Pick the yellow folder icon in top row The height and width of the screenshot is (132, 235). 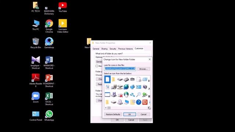113,79
